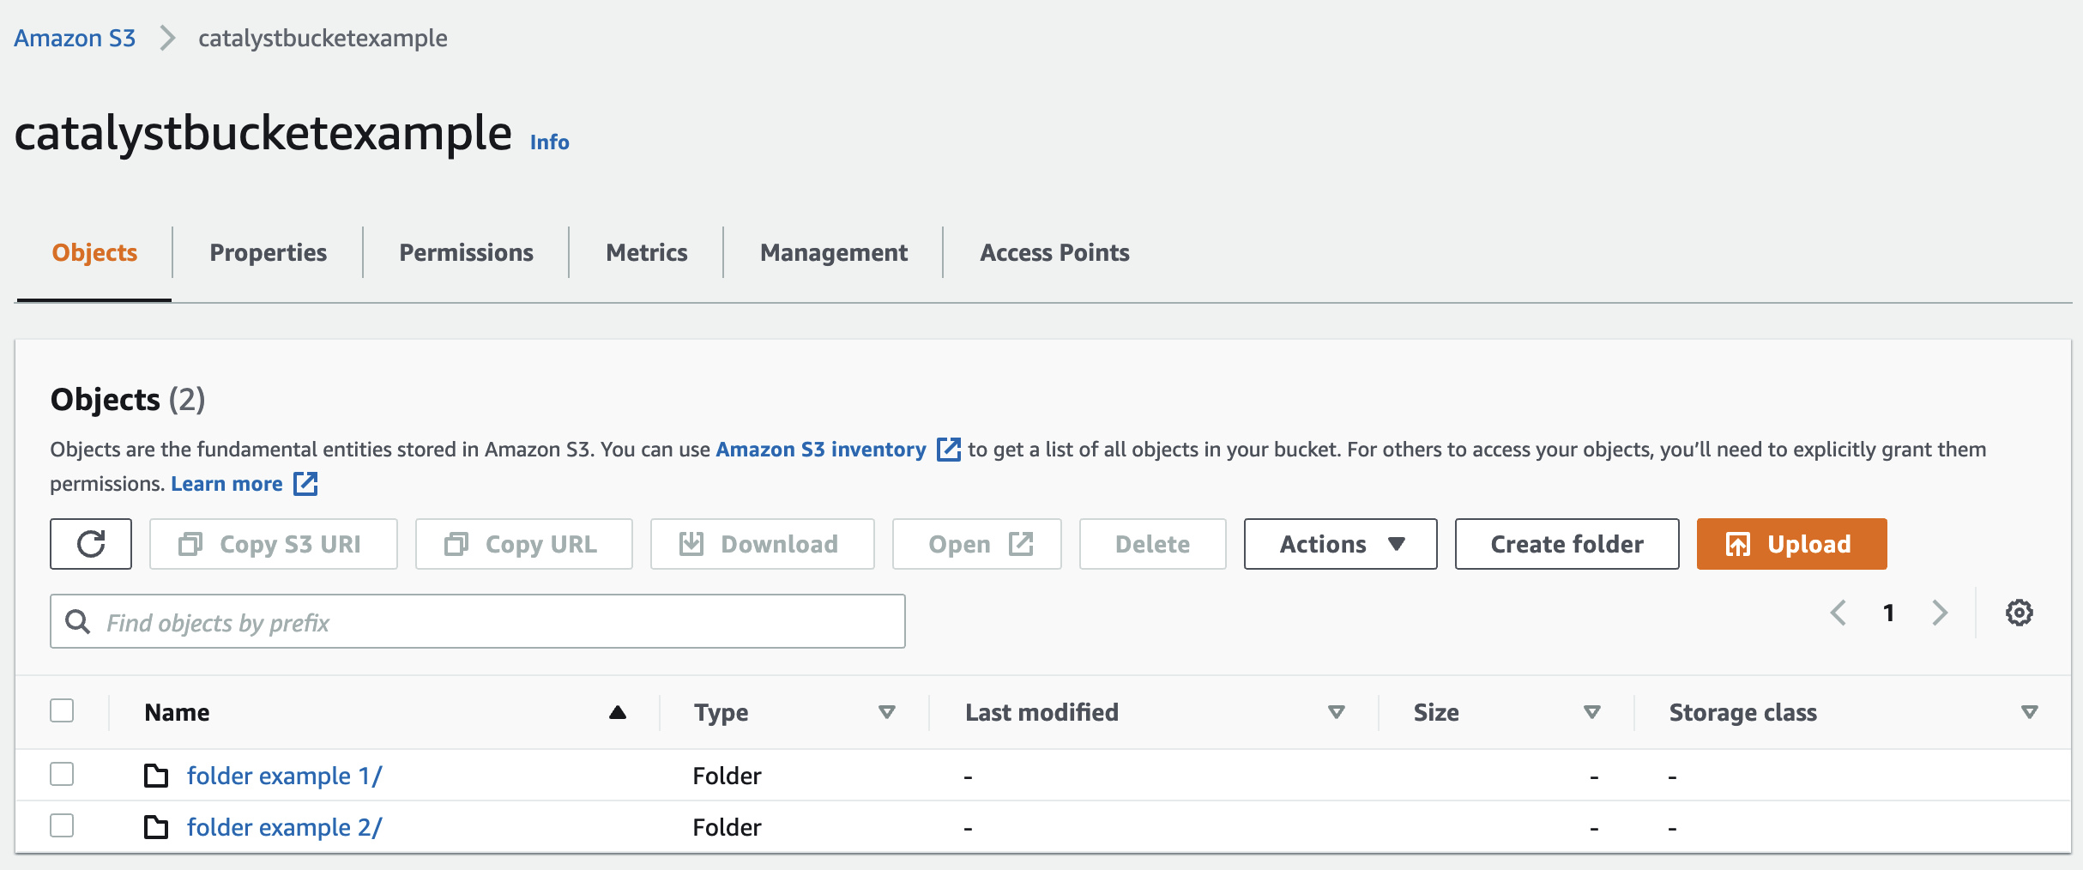Click the orange Upload button
Viewport: 2083px width, 870px height.
click(1791, 544)
